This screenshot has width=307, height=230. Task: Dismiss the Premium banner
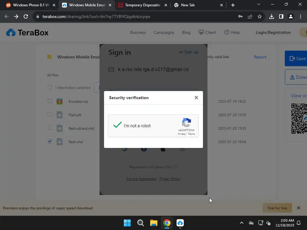[x=298, y=208]
